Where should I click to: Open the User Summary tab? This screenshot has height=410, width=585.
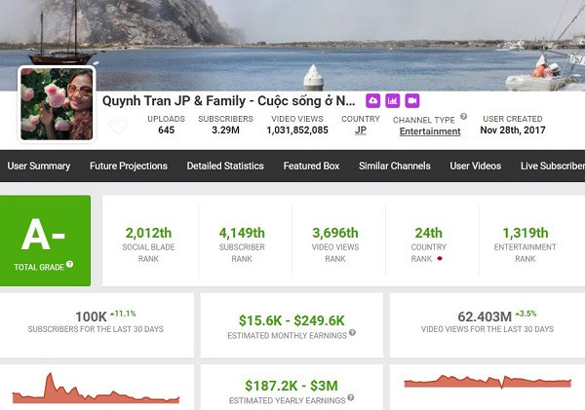click(39, 166)
